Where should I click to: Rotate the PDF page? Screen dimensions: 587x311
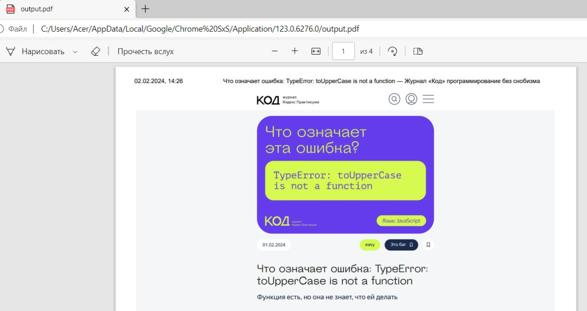[x=393, y=51]
